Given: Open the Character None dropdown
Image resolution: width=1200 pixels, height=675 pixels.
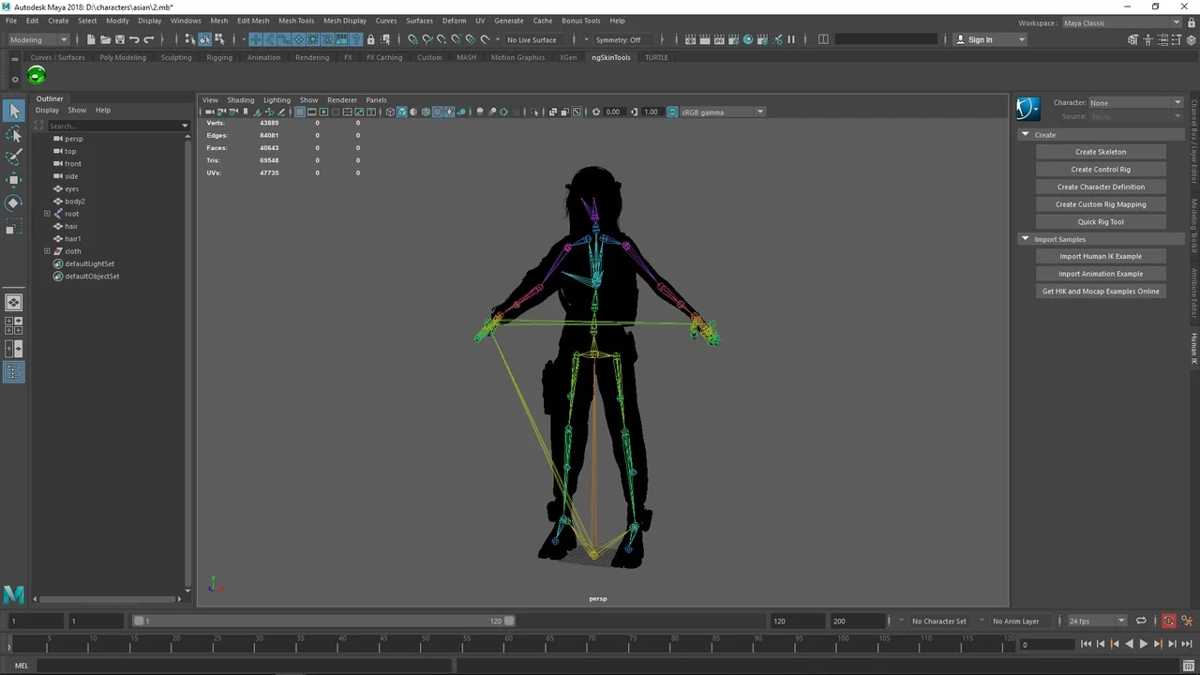Looking at the screenshot, I should click(x=1134, y=102).
